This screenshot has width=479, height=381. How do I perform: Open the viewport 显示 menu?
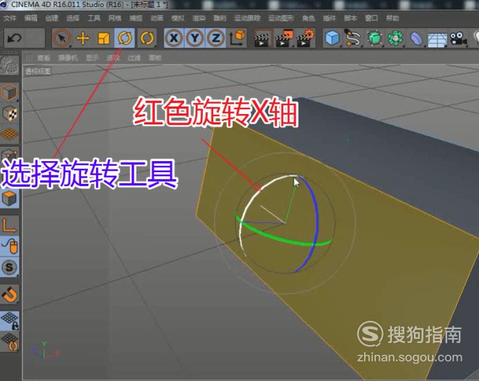tap(92, 57)
